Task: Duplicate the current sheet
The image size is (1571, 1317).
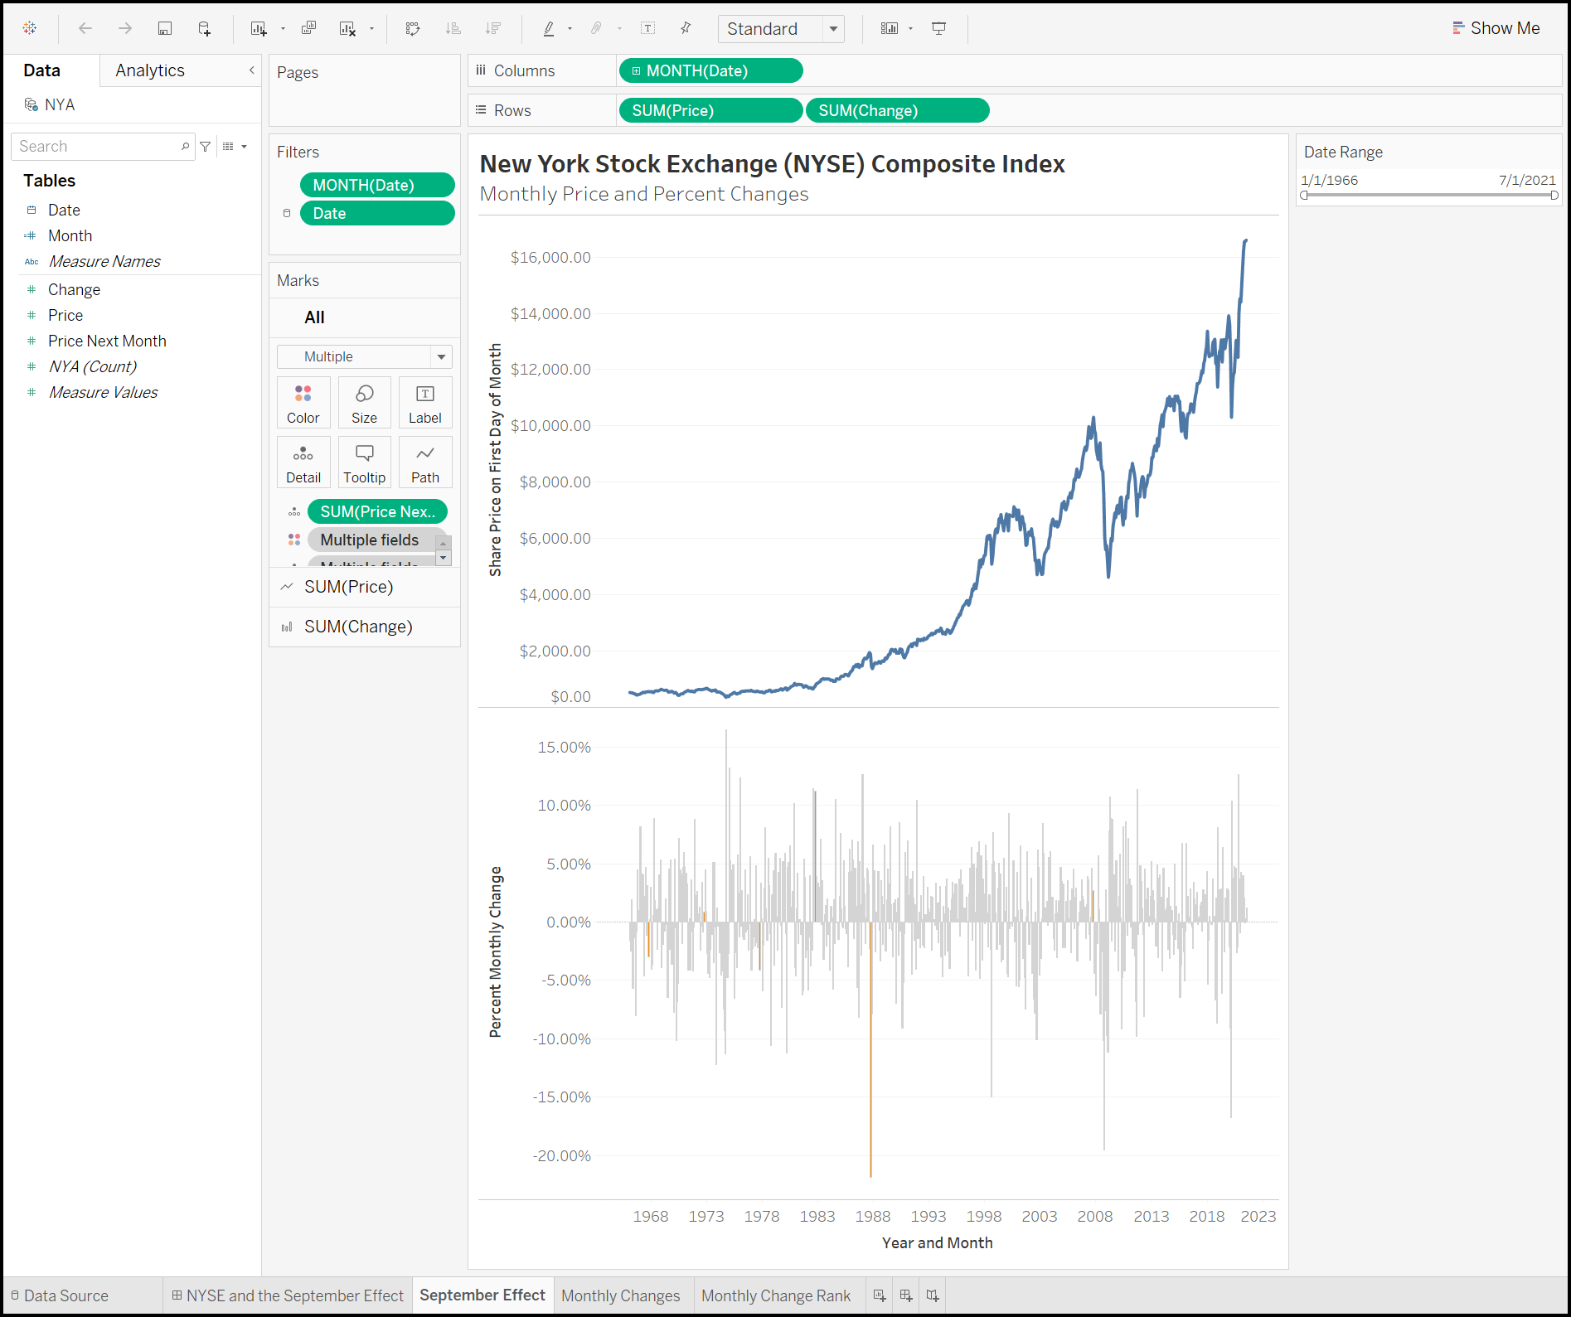Action: pyautogui.click(x=308, y=28)
